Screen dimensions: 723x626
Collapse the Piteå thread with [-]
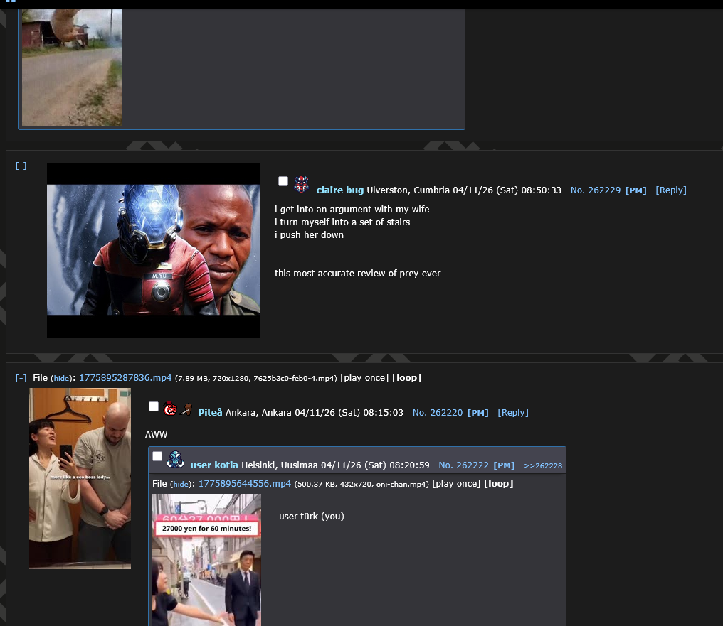pyautogui.click(x=21, y=378)
